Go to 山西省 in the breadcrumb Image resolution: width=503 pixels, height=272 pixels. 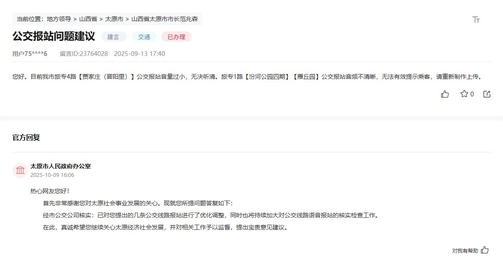[88, 19]
